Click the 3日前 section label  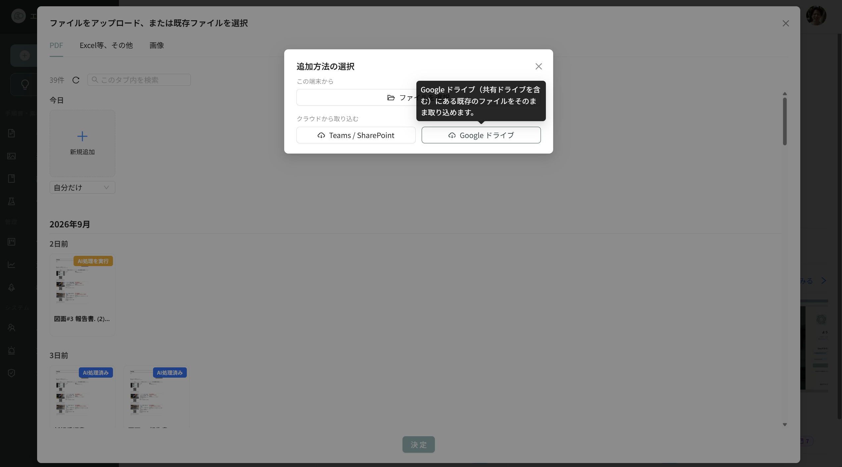click(x=59, y=355)
